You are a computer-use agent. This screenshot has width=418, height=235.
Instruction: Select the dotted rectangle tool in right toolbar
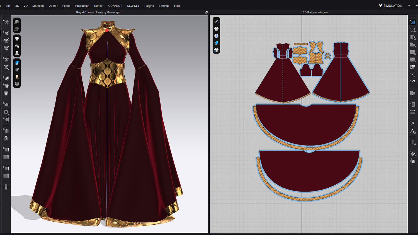coord(412,59)
